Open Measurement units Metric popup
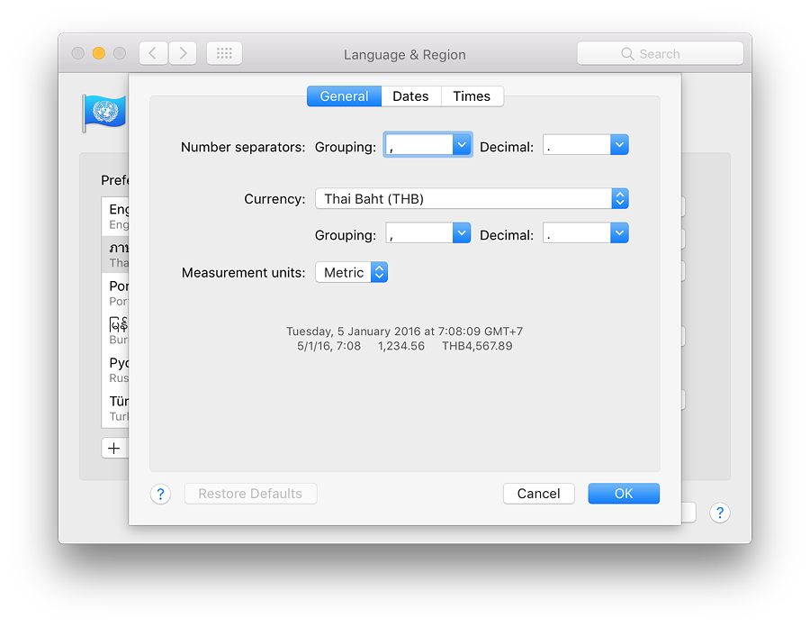 coord(351,272)
